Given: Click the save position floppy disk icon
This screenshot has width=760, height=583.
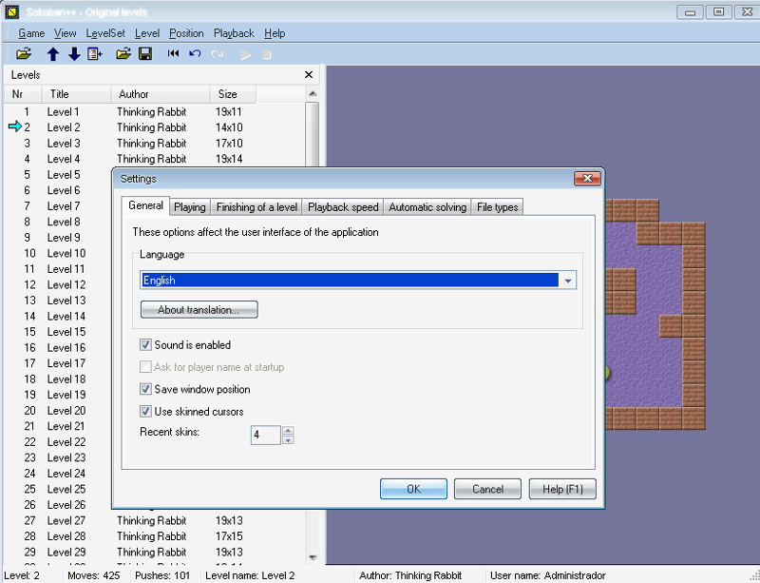Looking at the screenshot, I should click(145, 54).
